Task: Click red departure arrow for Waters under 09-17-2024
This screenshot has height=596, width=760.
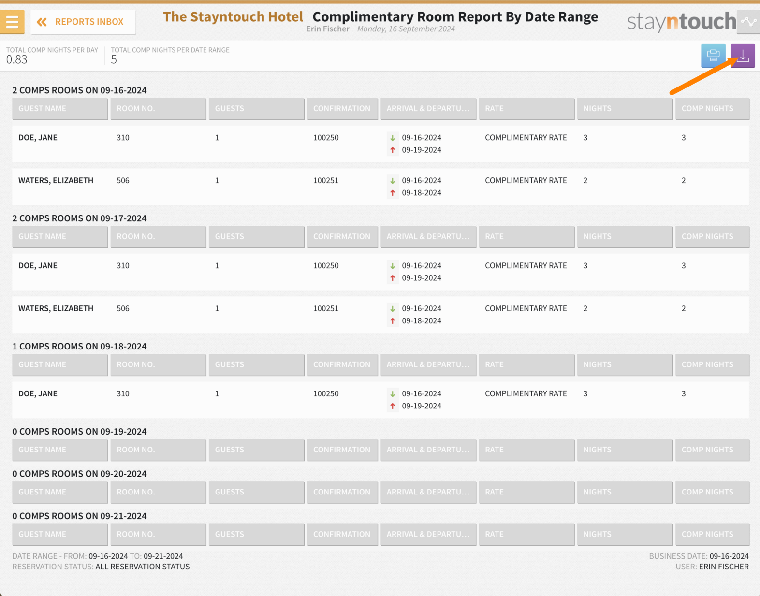Action: click(393, 321)
